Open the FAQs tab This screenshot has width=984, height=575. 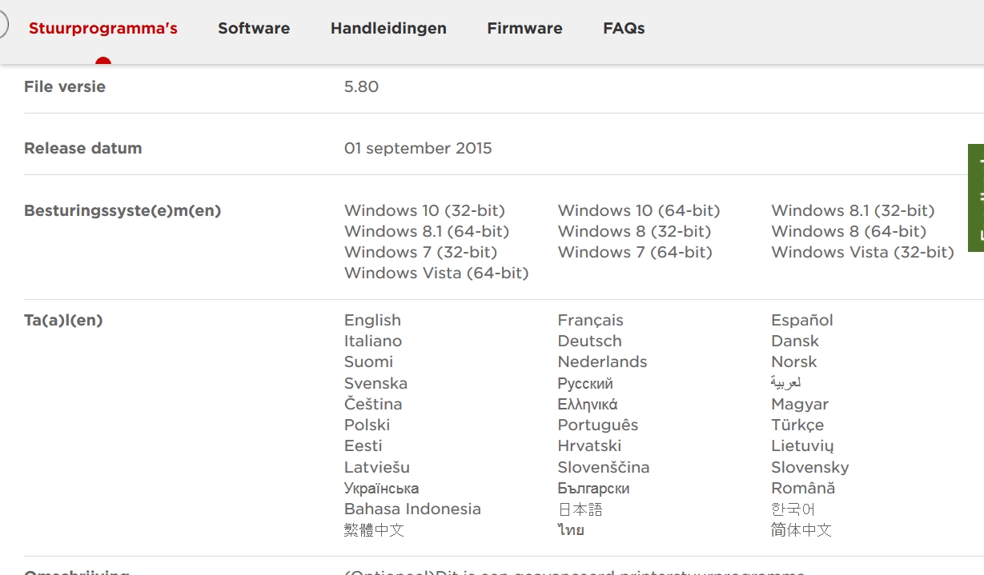click(624, 29)
